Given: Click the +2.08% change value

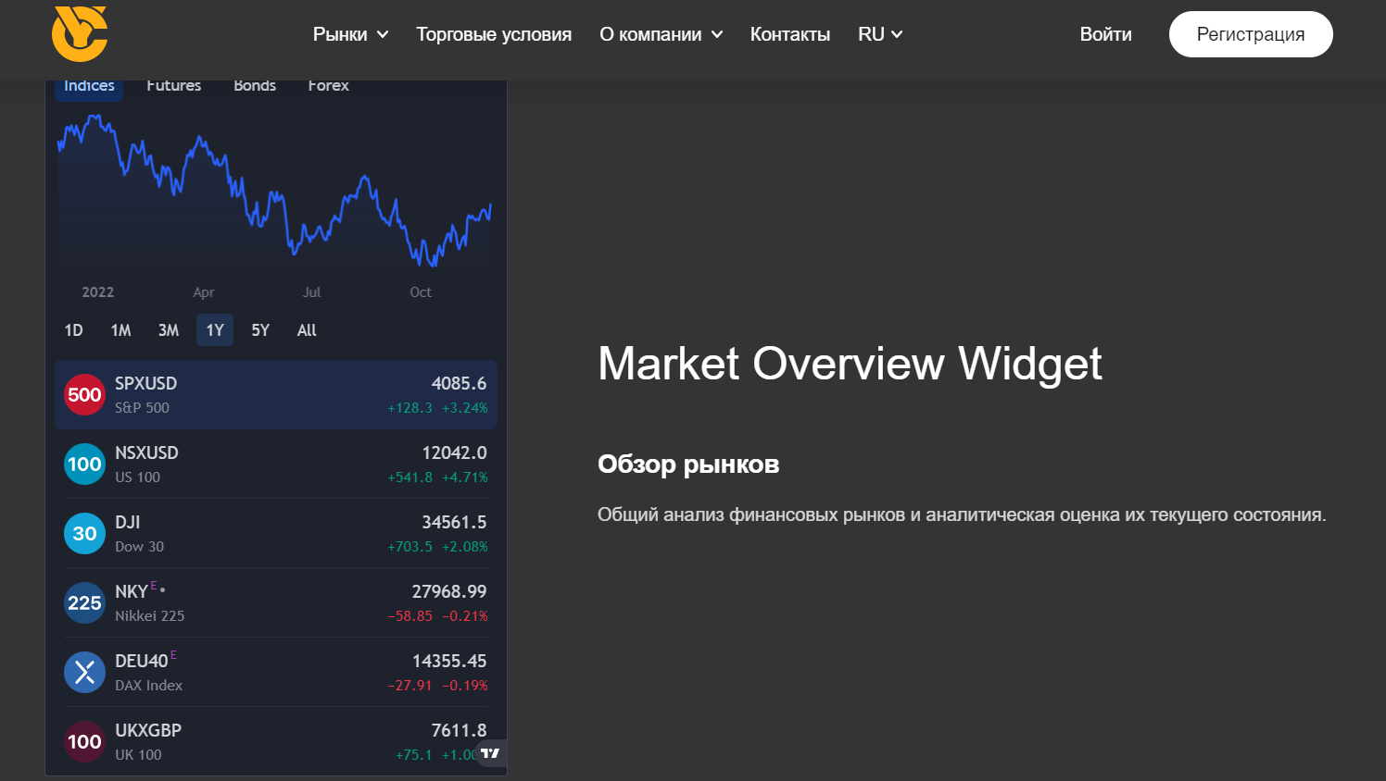Looking at the screenshot, I should point(464,547).
